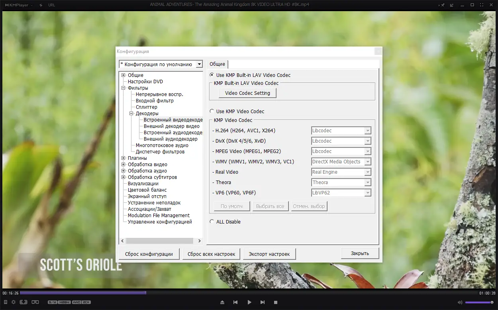Open the KMPlayer logo menu
This screenshot has height=310, width=498.
coord(19,5)
